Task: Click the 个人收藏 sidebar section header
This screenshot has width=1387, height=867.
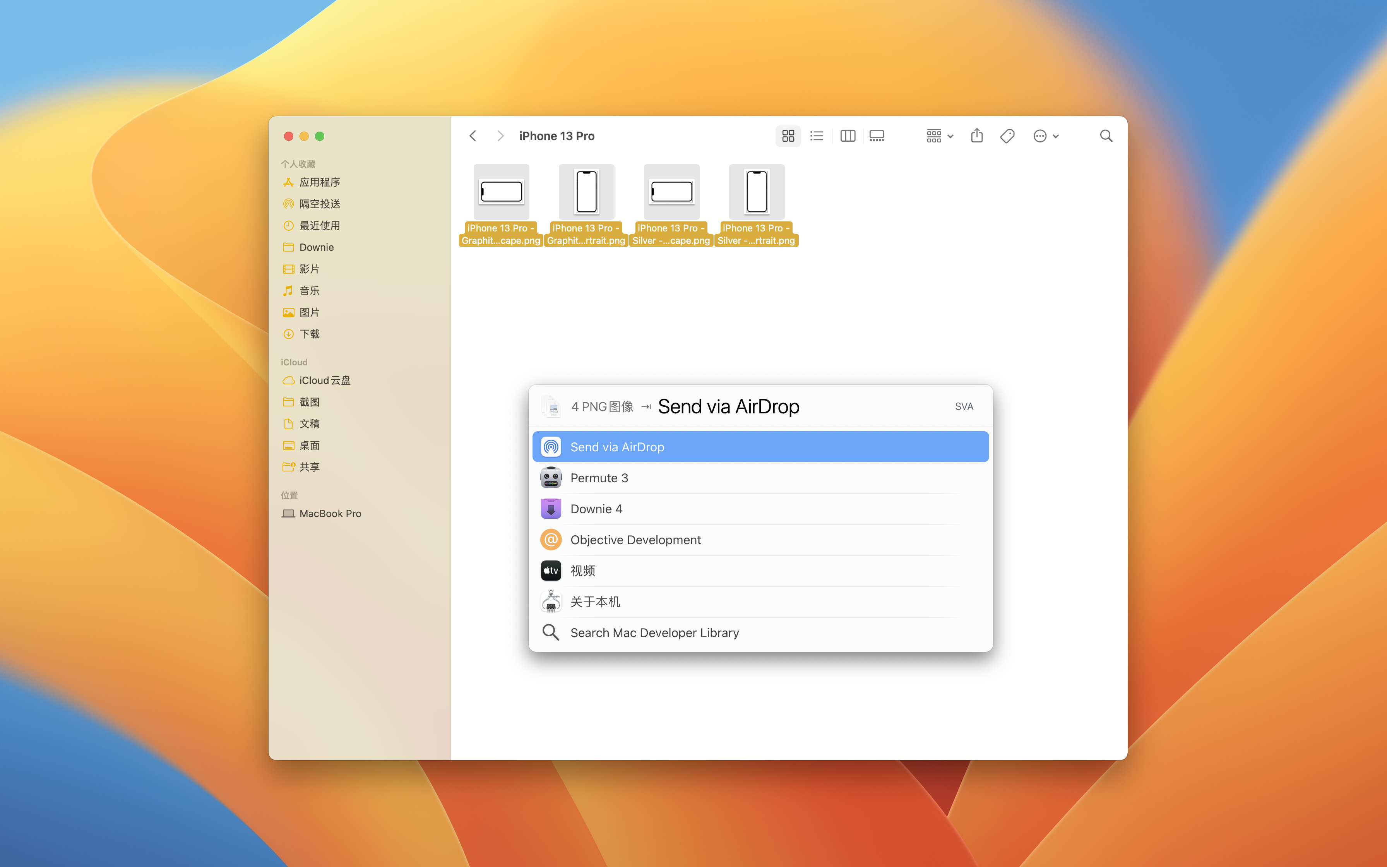Action: (x=298, y=164)
